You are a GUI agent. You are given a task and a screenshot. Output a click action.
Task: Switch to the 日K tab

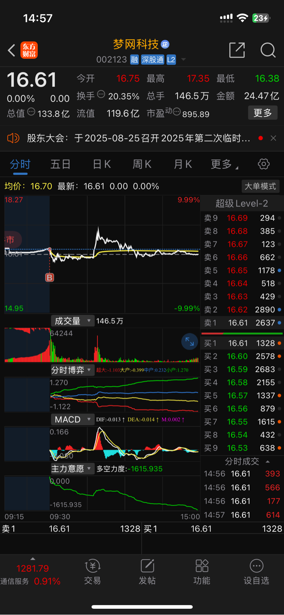pos(102,164)
